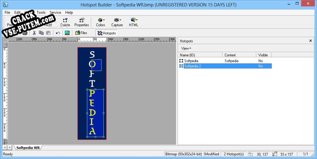
Task: Click the position crosshair icon in status bar
Action: pos(251,154)
